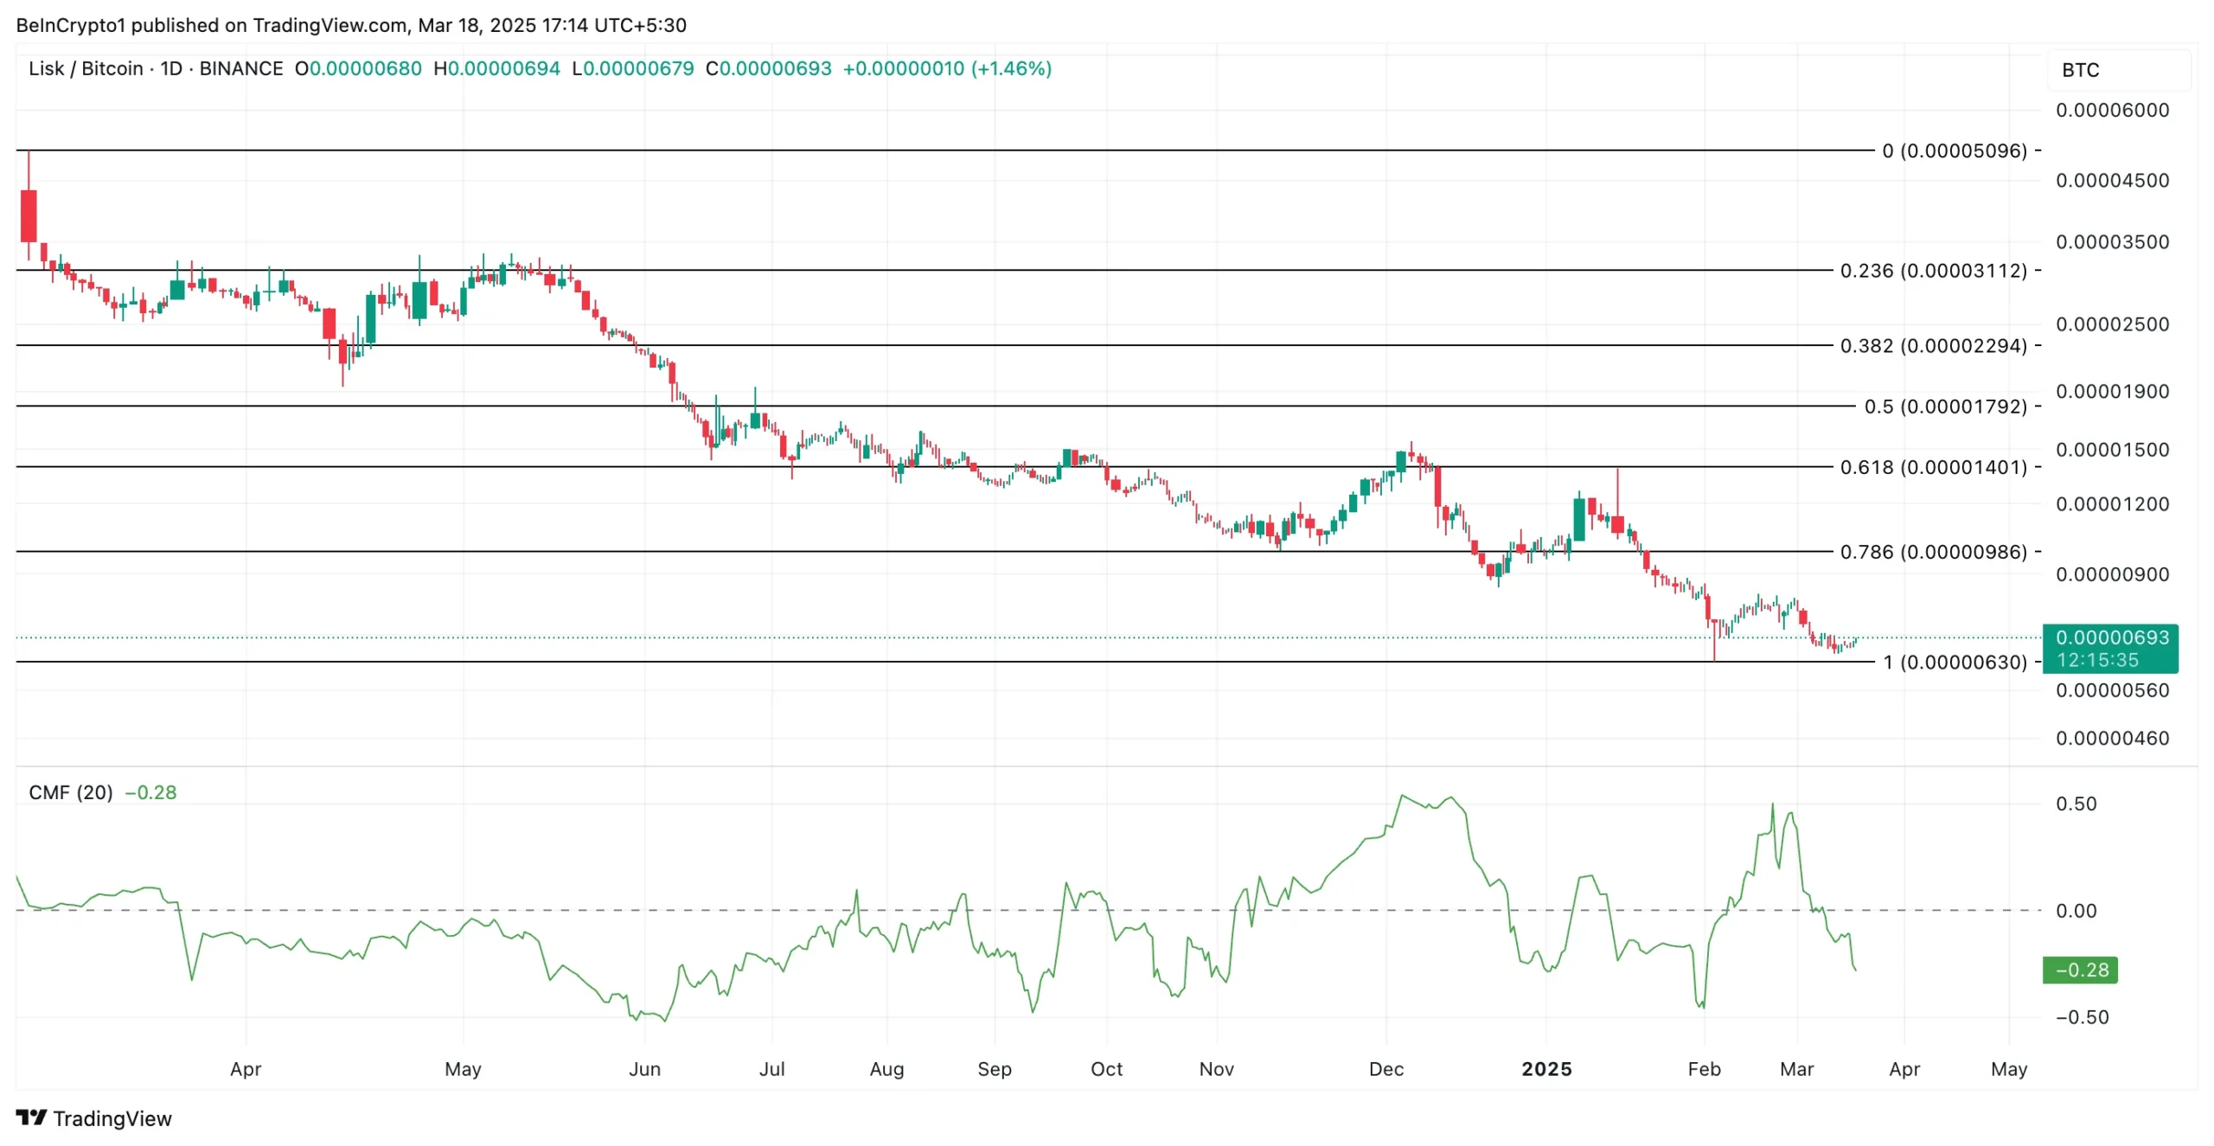Click the 0.382 (0.00002294) Fibonacci label

pyautogui.click(x=1933, y=346)
